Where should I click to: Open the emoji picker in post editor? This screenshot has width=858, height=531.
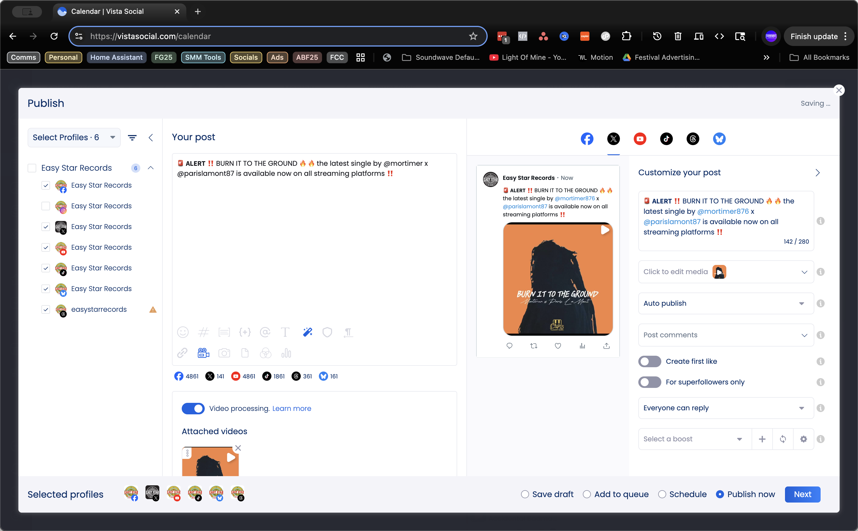click(183, 332)
